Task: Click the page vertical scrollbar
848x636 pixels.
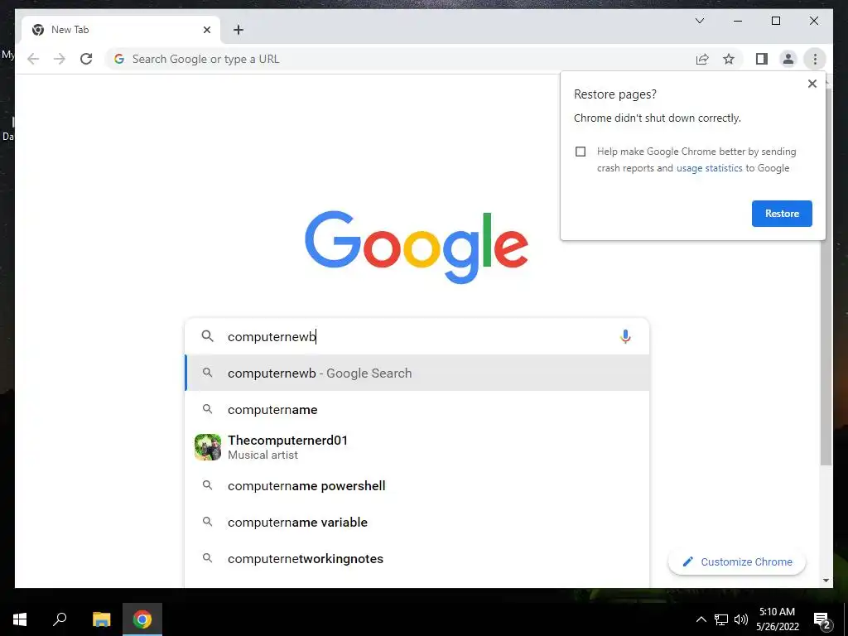Action: pos(826,276)
